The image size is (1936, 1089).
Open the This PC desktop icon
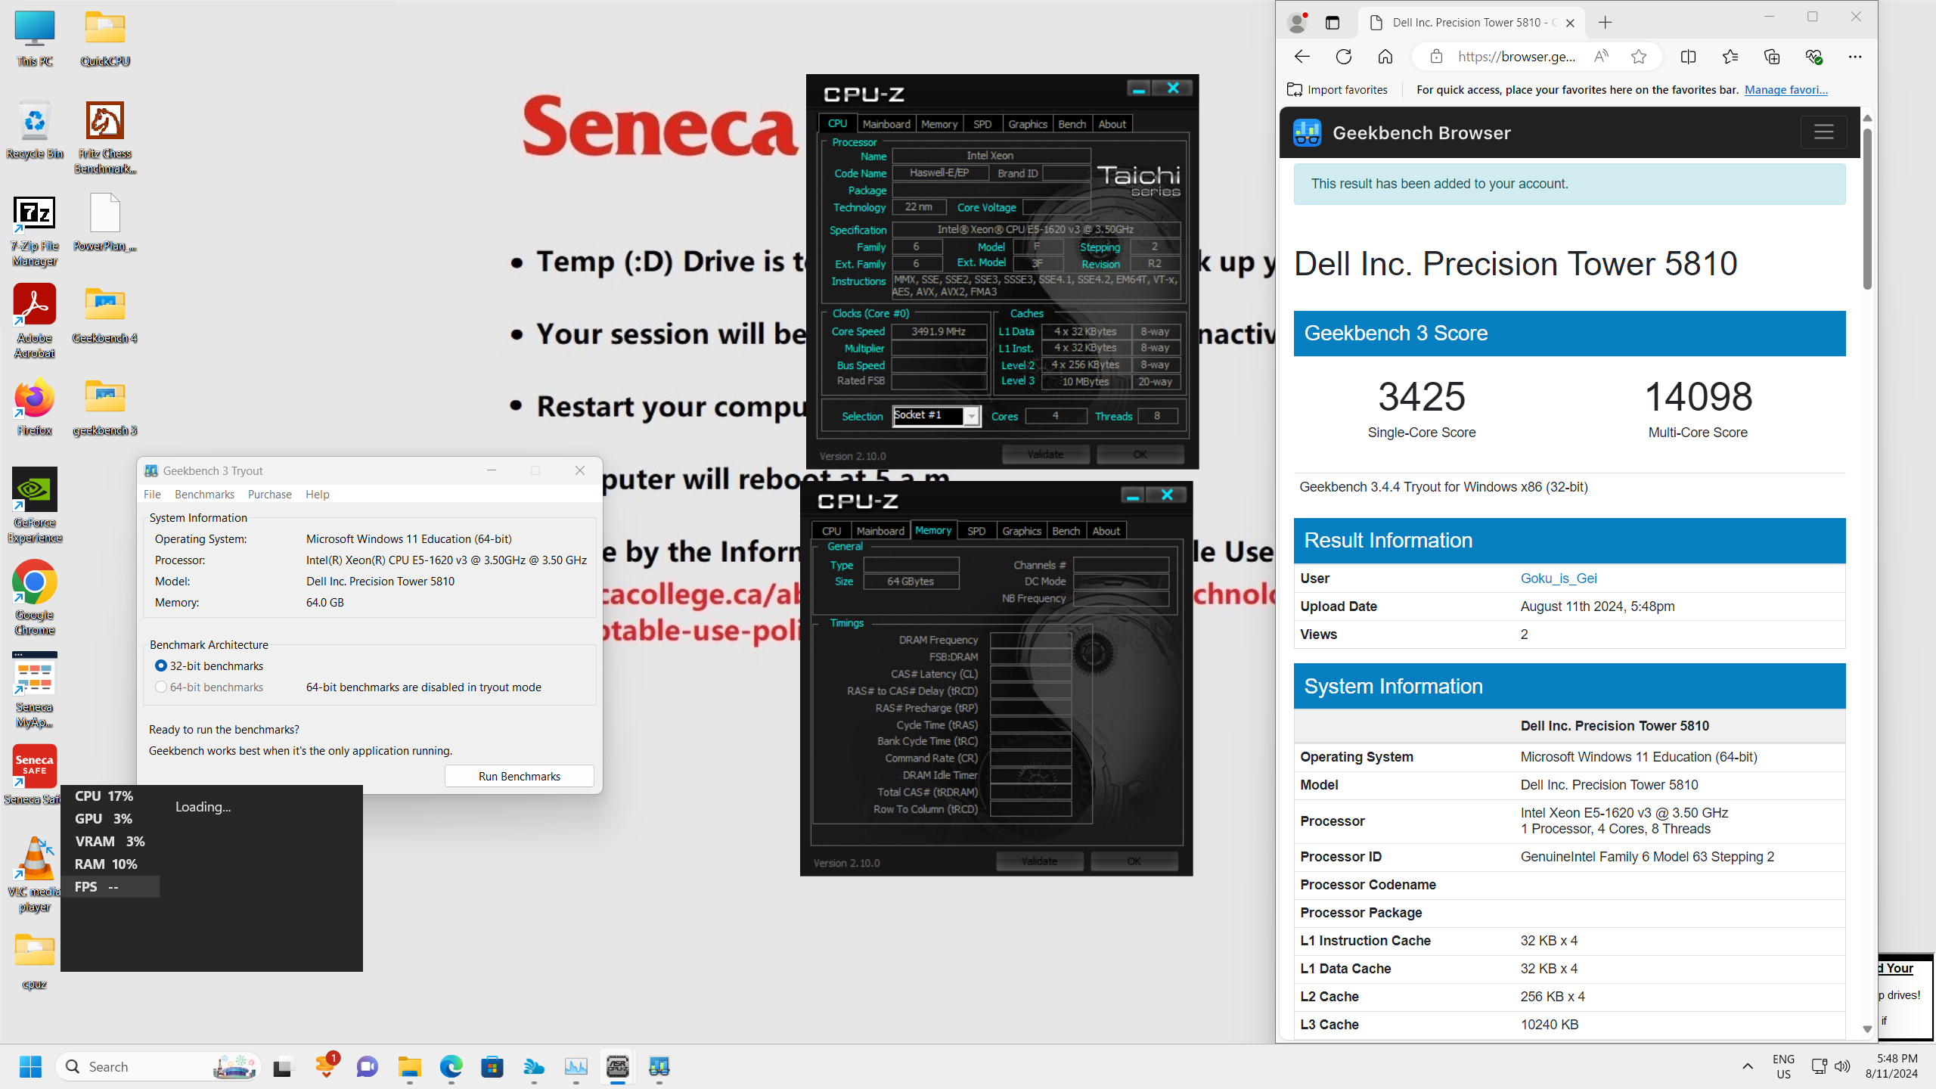click(x=35, y=39)
